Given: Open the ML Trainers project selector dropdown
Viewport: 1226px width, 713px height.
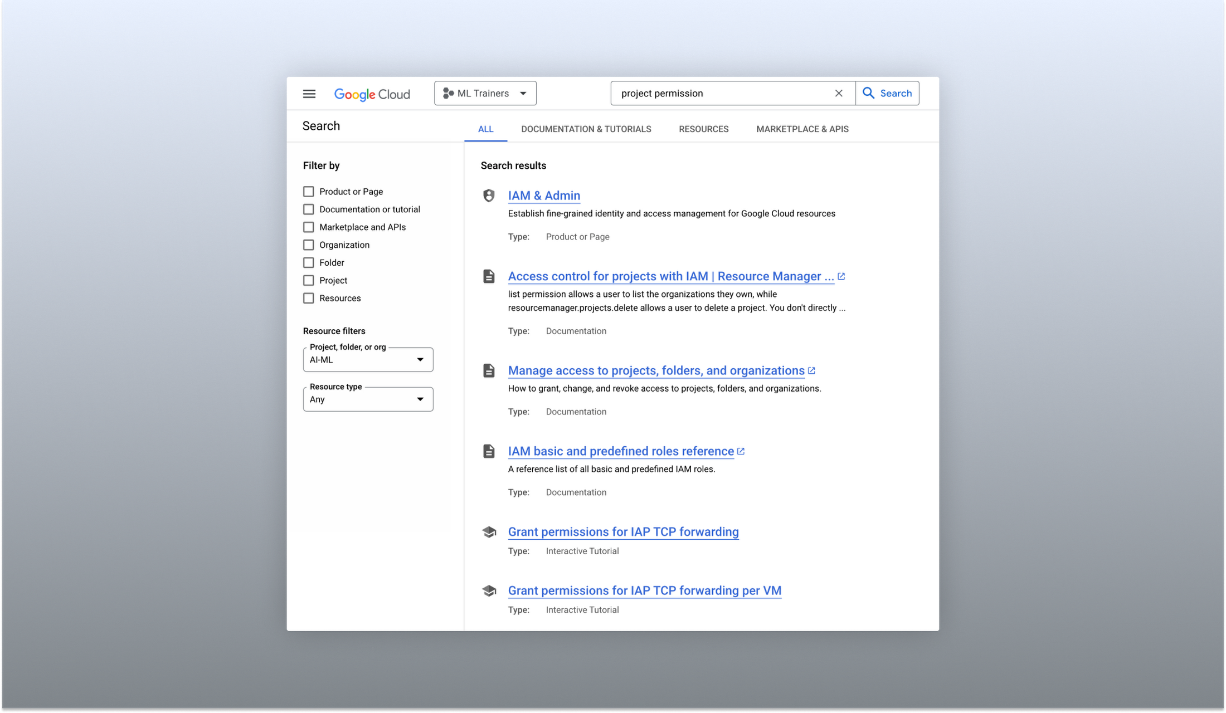Looking at the screenshot, I should [485, 93].
